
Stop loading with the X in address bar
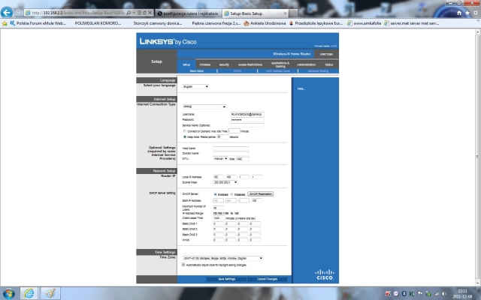[150, 13]
